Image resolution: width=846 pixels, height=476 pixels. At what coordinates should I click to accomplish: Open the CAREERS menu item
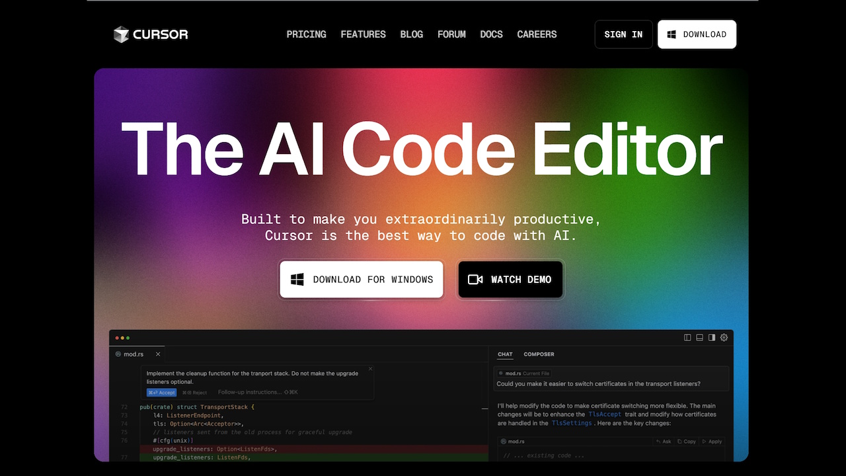pos(537,34)
